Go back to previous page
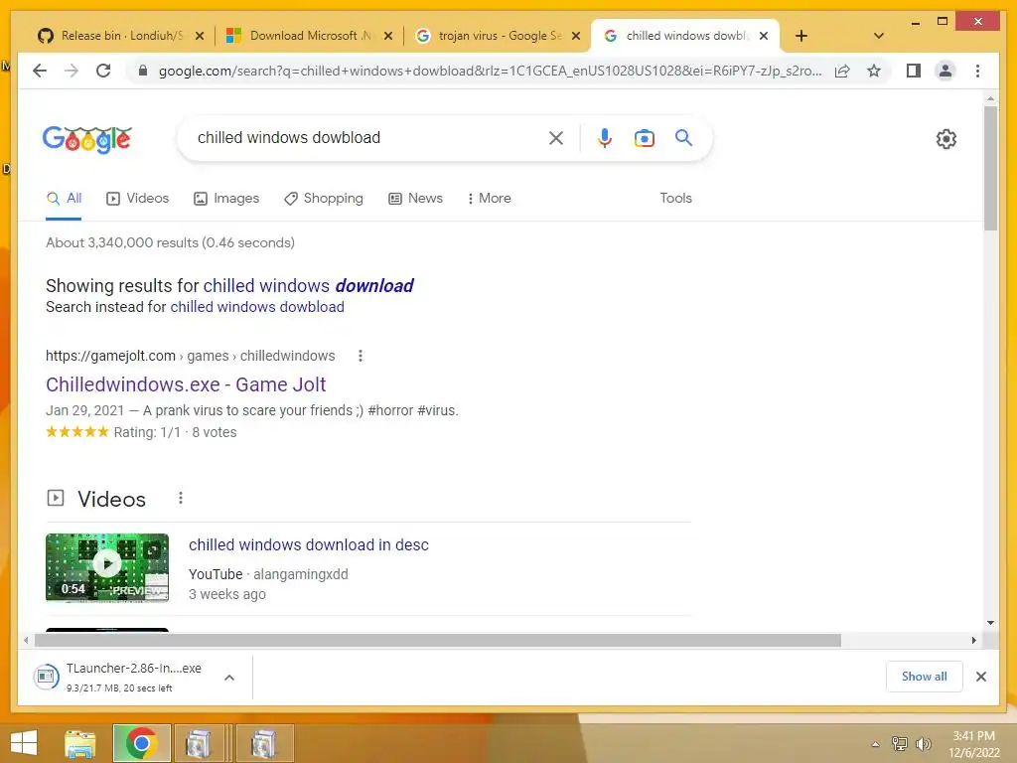 pyautogui.click(x=40, y=71)
